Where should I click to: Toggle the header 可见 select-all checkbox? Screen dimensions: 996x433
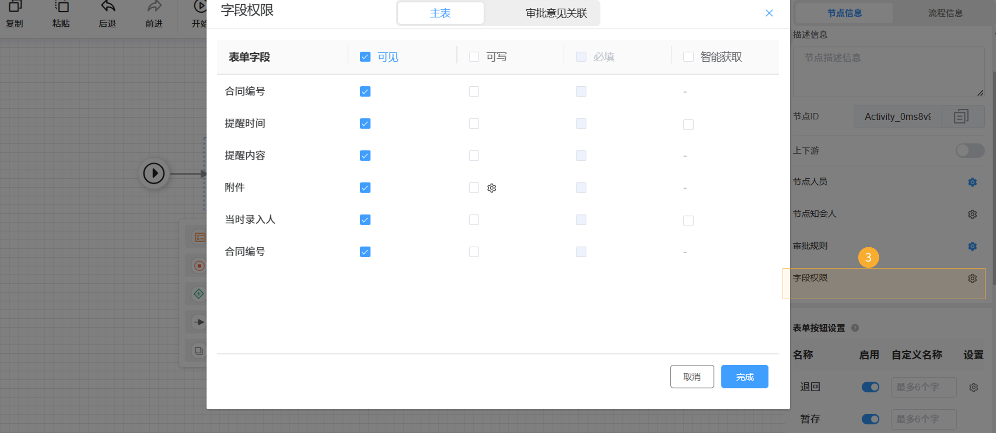(365, 57)
